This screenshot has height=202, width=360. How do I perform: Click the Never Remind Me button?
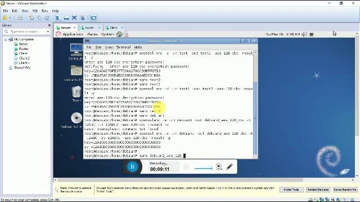coord(345,190)
